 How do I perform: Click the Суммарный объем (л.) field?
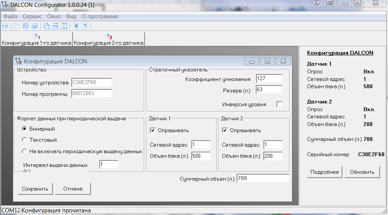(263, 178)
